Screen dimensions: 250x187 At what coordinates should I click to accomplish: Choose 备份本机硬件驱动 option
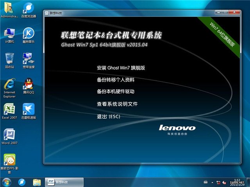coord(116,92)
